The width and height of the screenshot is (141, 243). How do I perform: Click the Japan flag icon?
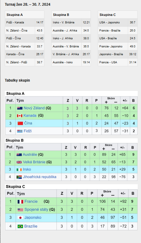tap(20, 217)
